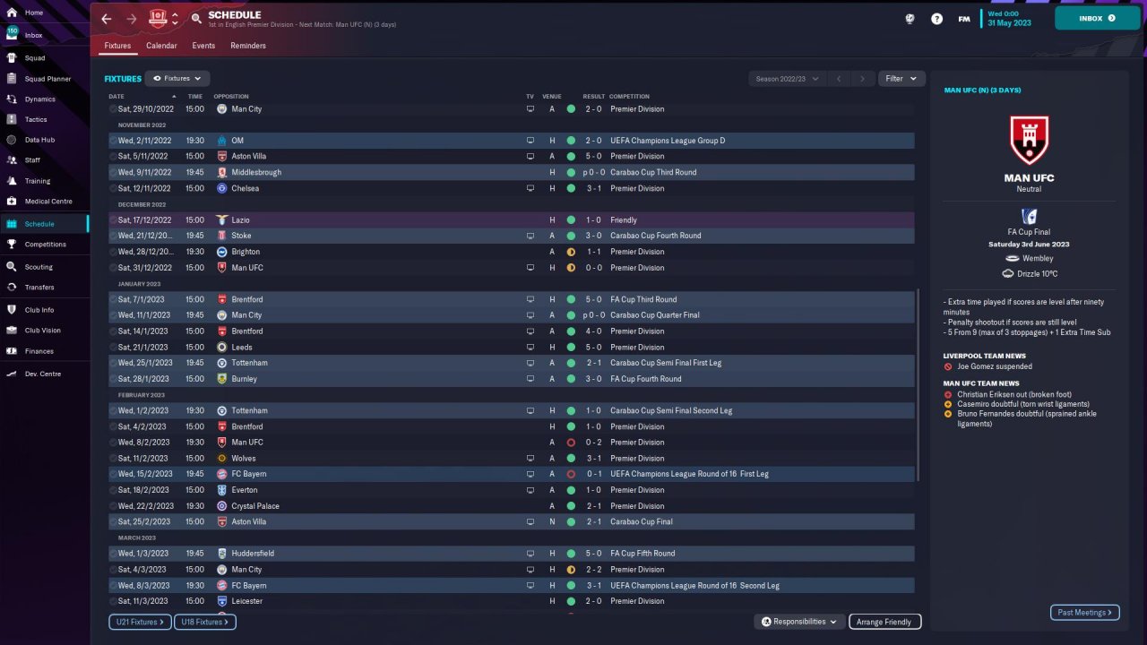
Task: Click the red loss dot on 8/2/2023
Action: (x=571, y=443)
